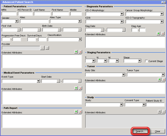Open the Tumor Type dropdown
This screenshot has width=167, height=136.
pos(163,75)
